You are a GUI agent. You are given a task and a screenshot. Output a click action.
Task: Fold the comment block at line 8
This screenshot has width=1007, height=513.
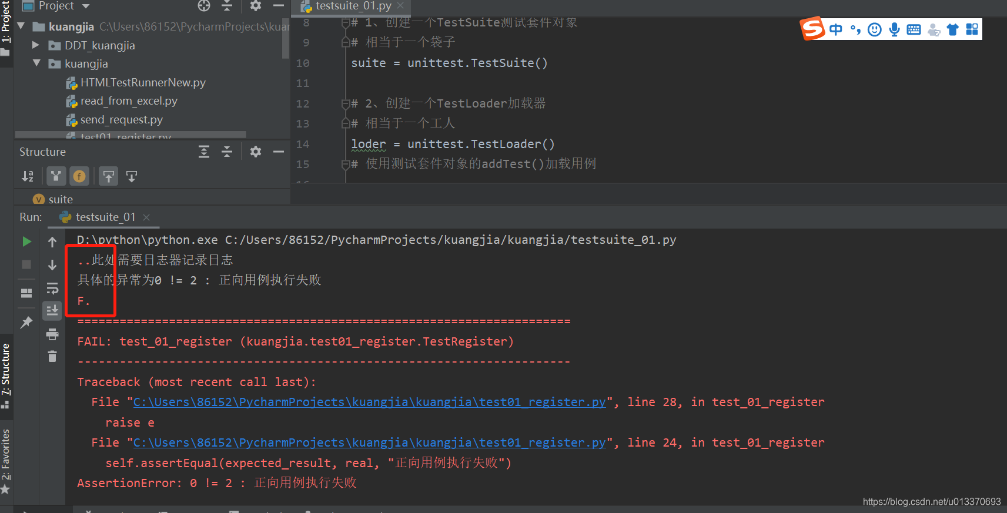pos(346,23)
